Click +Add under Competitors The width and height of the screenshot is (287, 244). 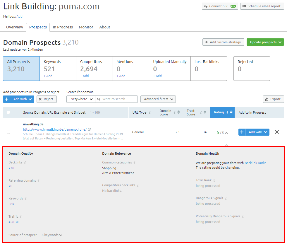(84, 76)
